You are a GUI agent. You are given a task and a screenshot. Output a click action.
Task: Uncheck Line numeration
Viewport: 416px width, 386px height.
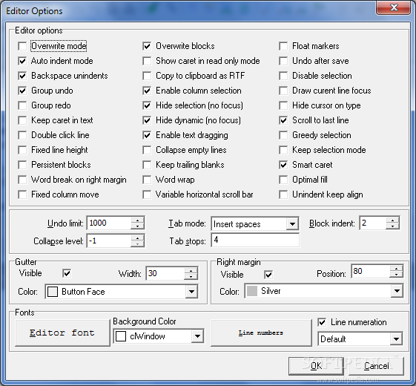[x=322, y=322]
